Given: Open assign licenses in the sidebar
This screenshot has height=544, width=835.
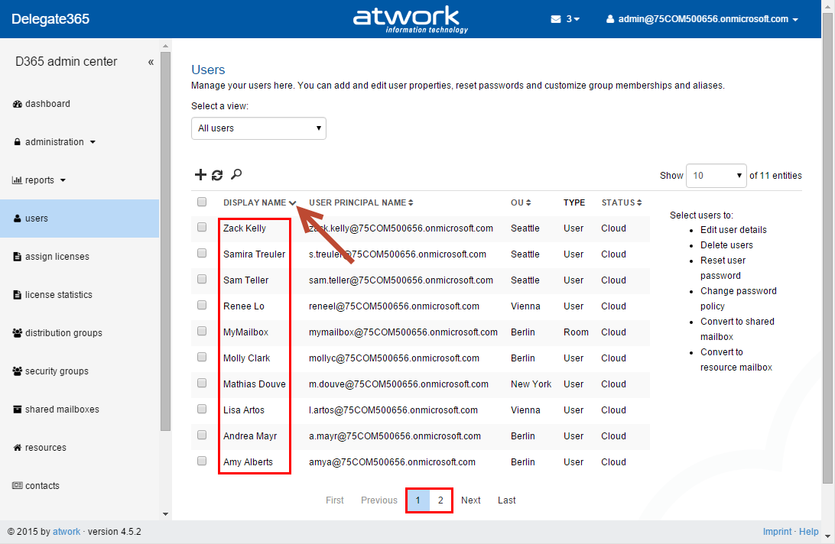Looking at the screenshot, I should coord(57,257).
